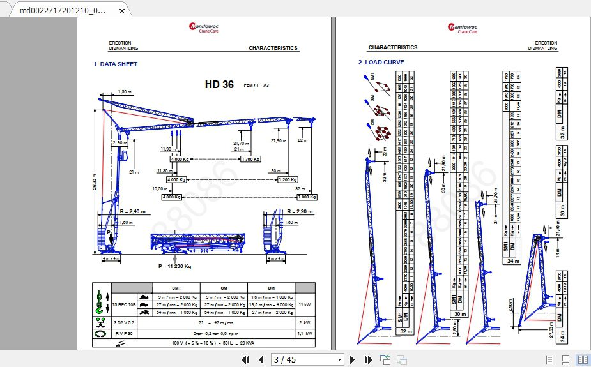
Task: Click the '400 V' power supply row
Action: coord(204,343)
